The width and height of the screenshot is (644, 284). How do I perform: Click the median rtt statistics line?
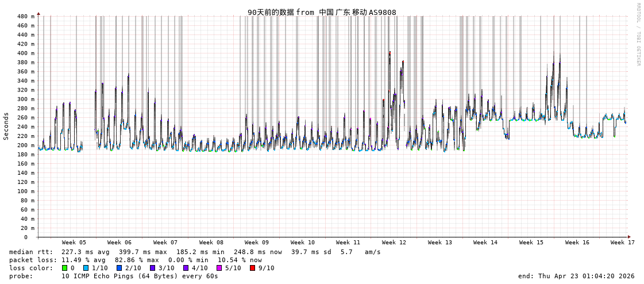195,252
